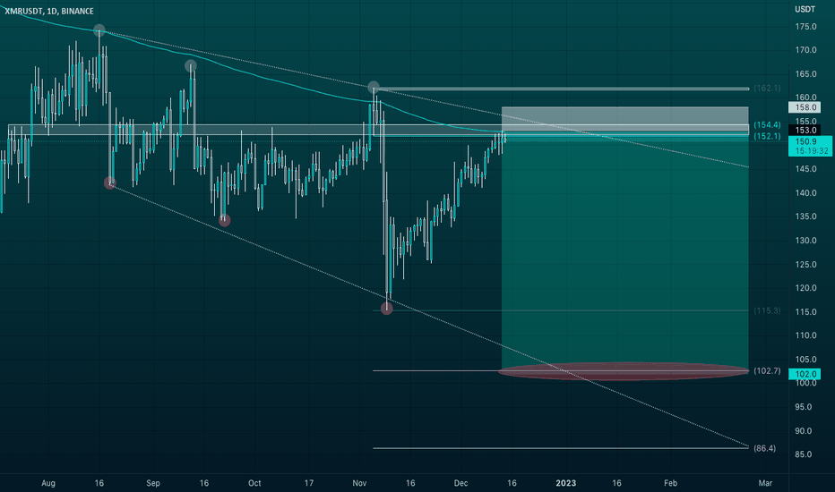The image size is (835, 492).
Task: Click the 15:19:32 candle countdown label
Action: [x=812, y=151]
